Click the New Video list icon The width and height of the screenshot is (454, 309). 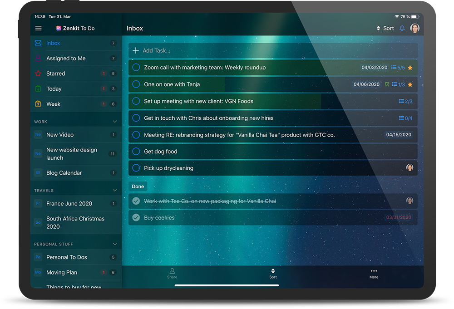[x=38, y=135]
